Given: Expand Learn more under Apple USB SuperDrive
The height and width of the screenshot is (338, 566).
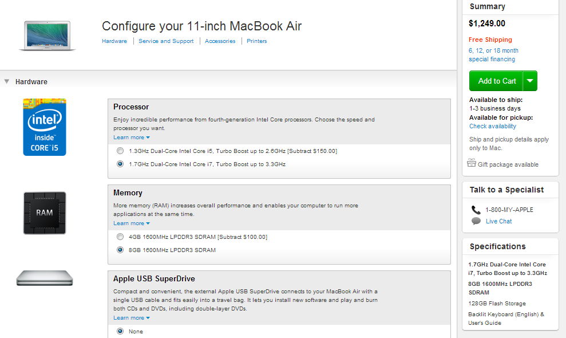Looking at the screenshot, I should pyautogui.click(x=132, y=318).
